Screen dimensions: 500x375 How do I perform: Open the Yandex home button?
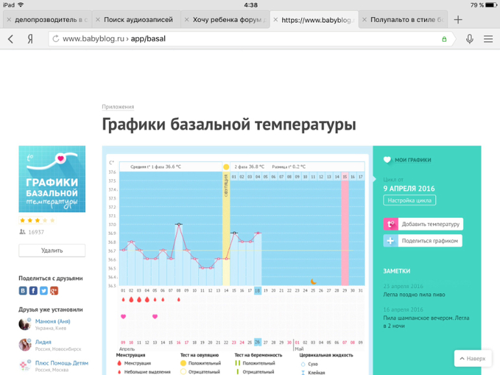[31, 39]
